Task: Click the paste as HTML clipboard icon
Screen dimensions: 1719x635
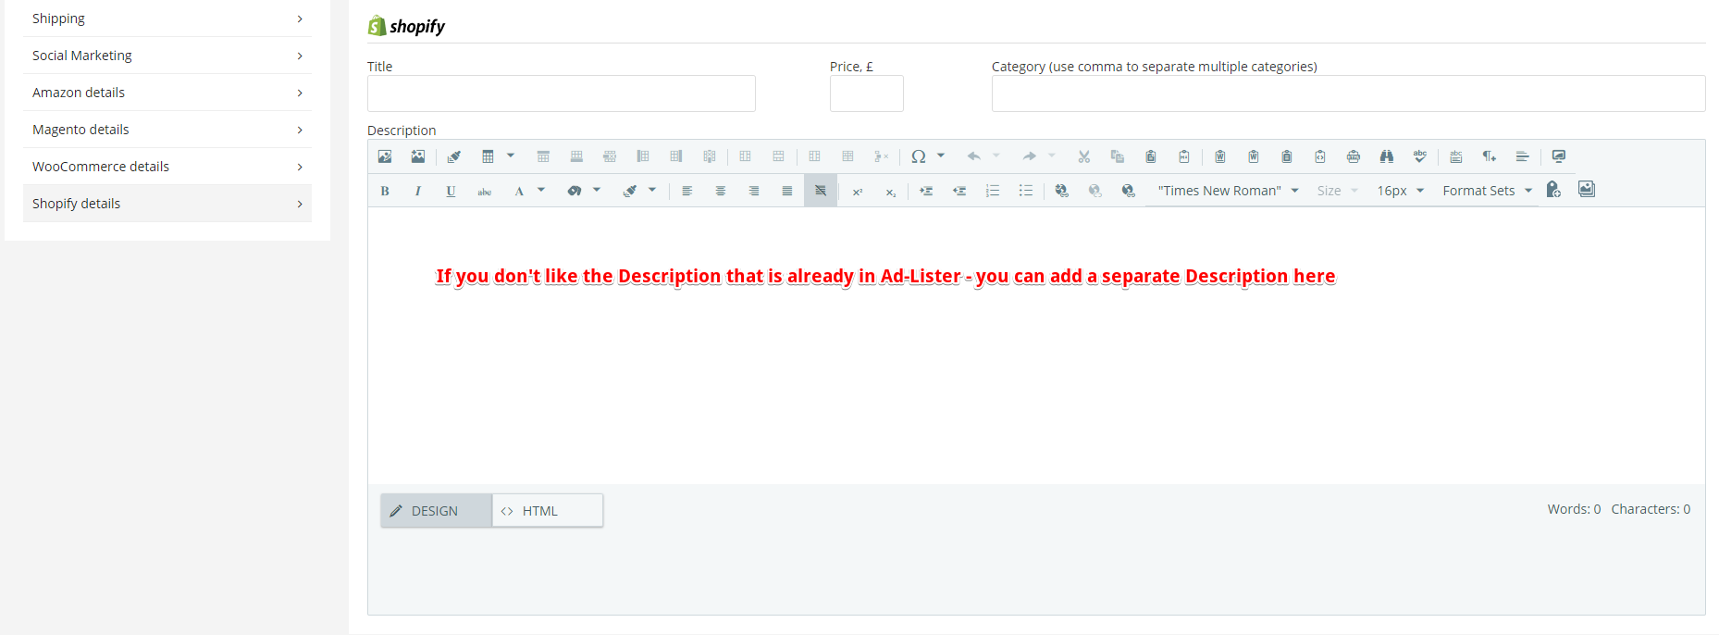Action: (1320, 156)
